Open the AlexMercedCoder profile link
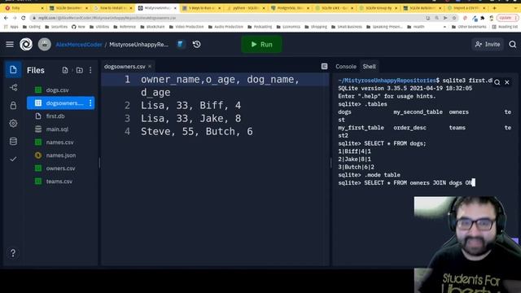 79,45
